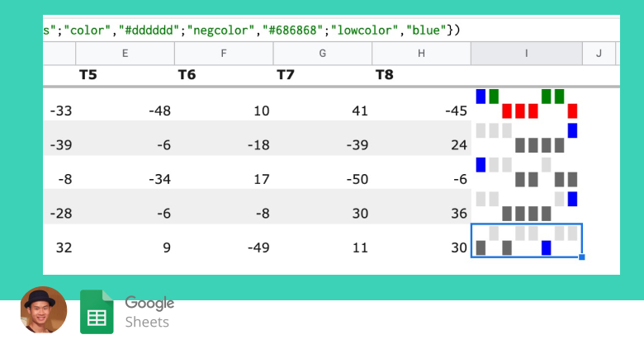This screenshot has height=363, width=644.
Task: Click the blue fill handle of selected cell
Action: (x=581, y=257)
